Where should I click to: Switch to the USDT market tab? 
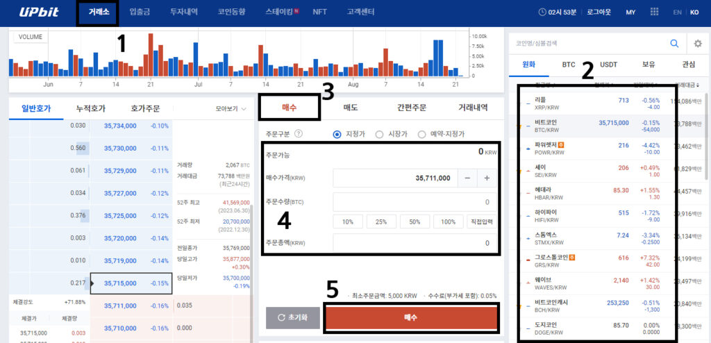coord(608,65)
